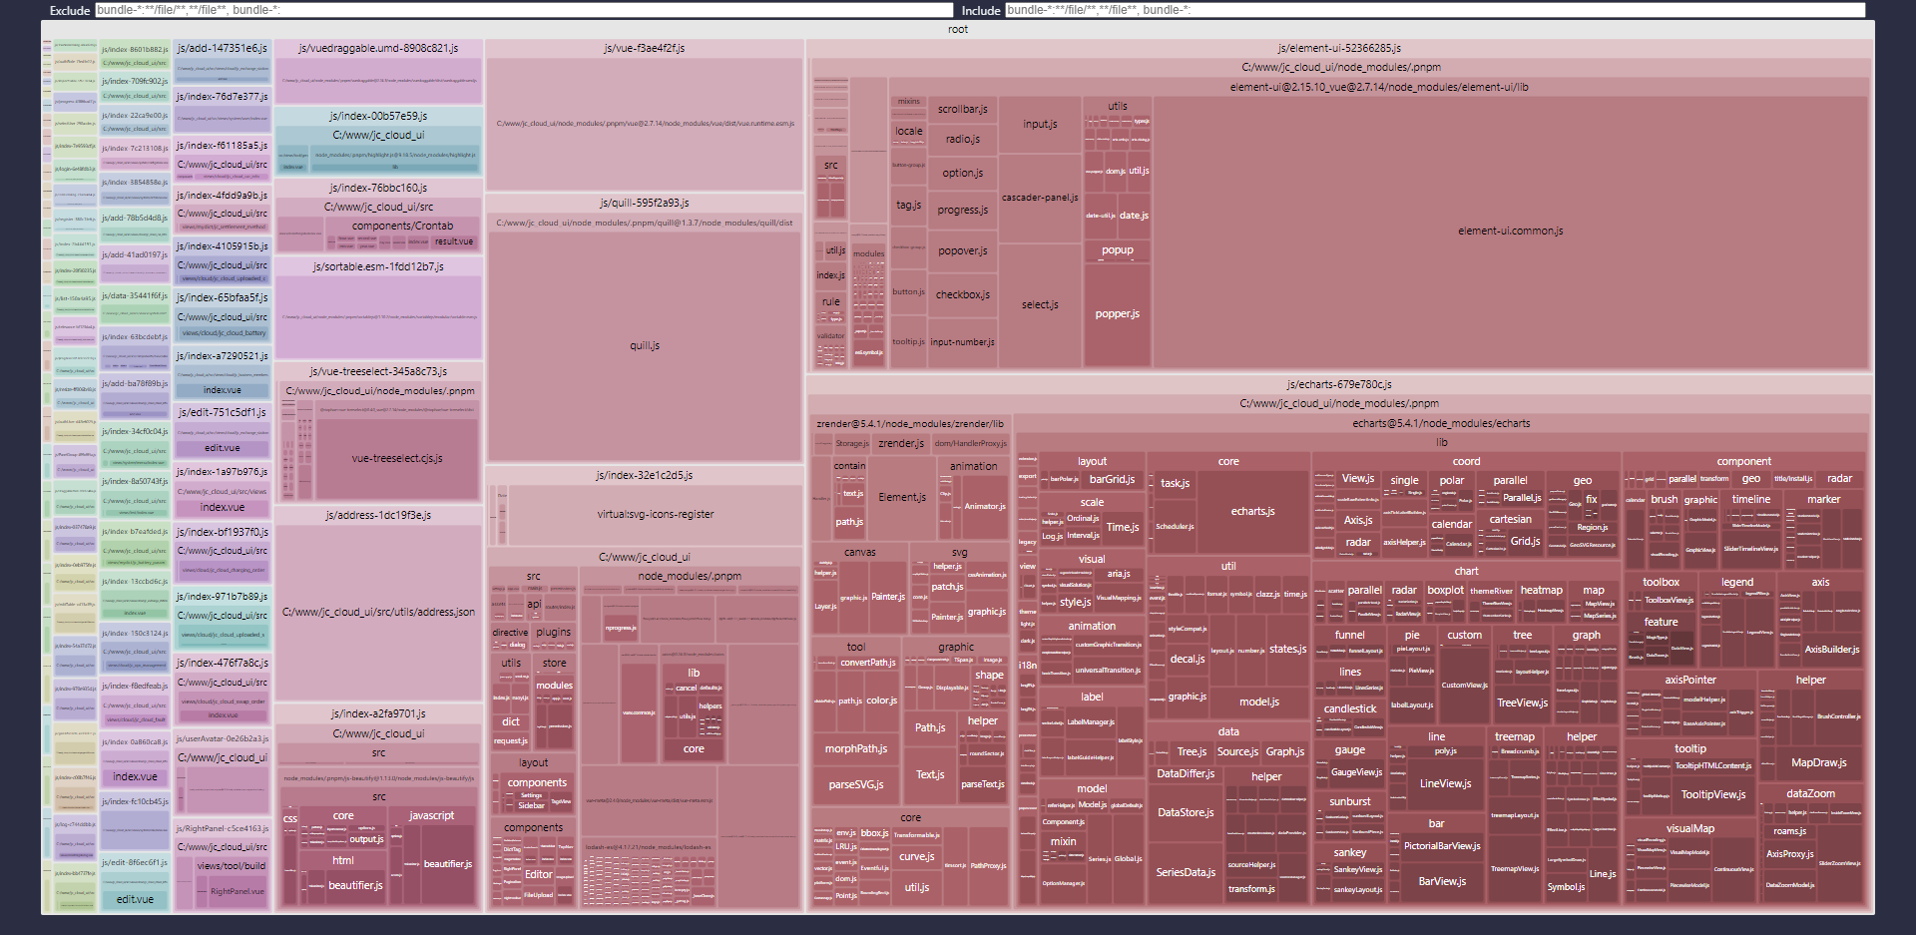Select the CustomView.js chart module
1916x935 pixels.
click(x=1464, y=685)
